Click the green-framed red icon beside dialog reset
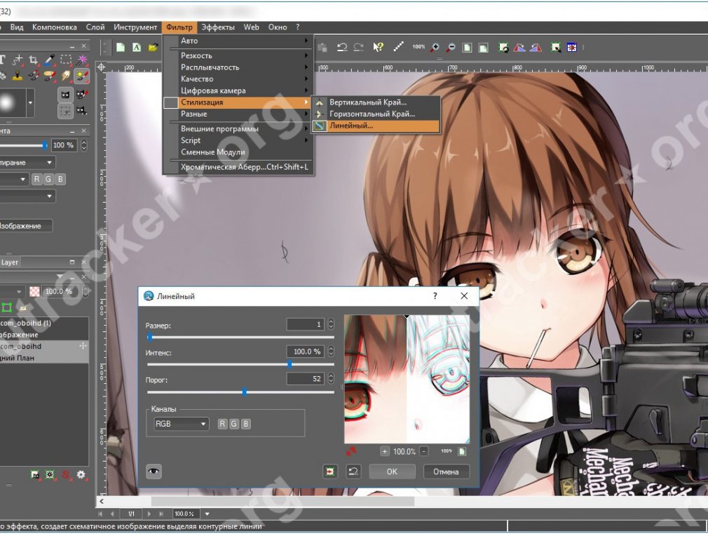 (331, 472)
